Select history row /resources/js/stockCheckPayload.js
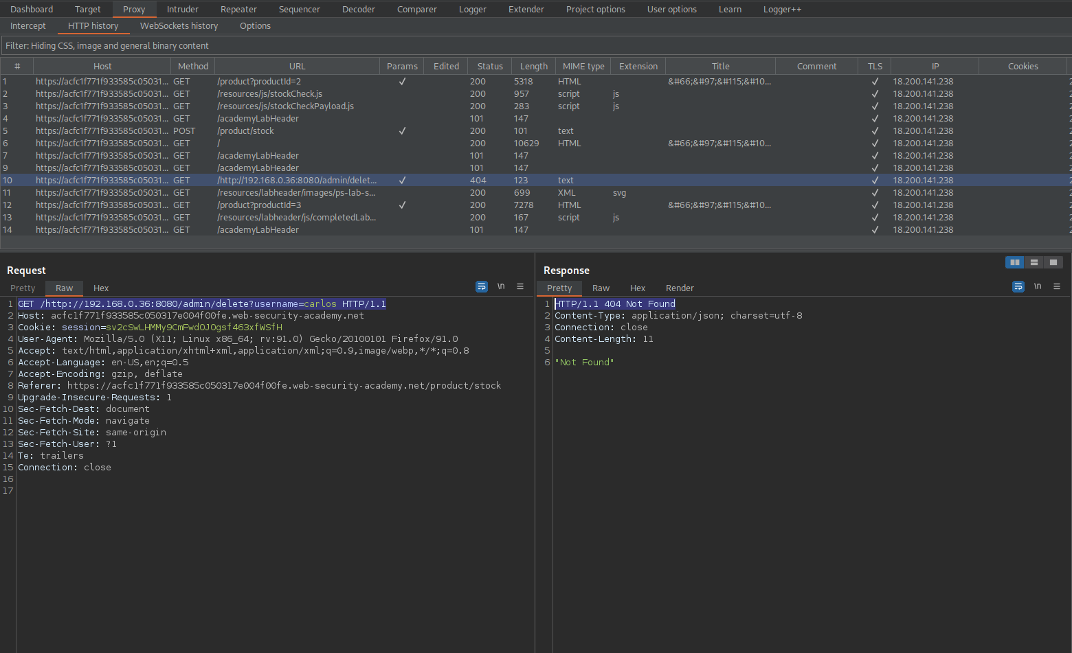Screen dimensions: 1072x653 coord(536,106)
